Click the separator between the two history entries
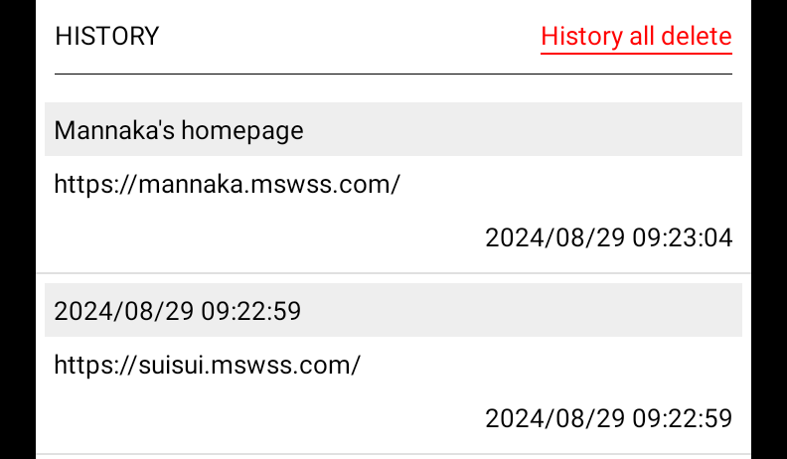The image size is (787, 459). tap(393, 273)
